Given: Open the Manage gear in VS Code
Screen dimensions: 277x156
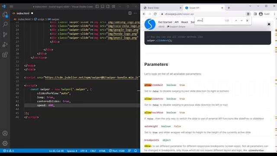Looking at the screenshot, I should [x=5, y=143].
